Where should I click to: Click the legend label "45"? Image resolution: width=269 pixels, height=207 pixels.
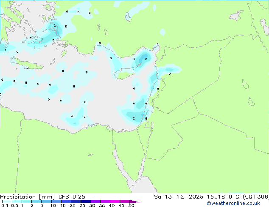click(x=121, y=205)
